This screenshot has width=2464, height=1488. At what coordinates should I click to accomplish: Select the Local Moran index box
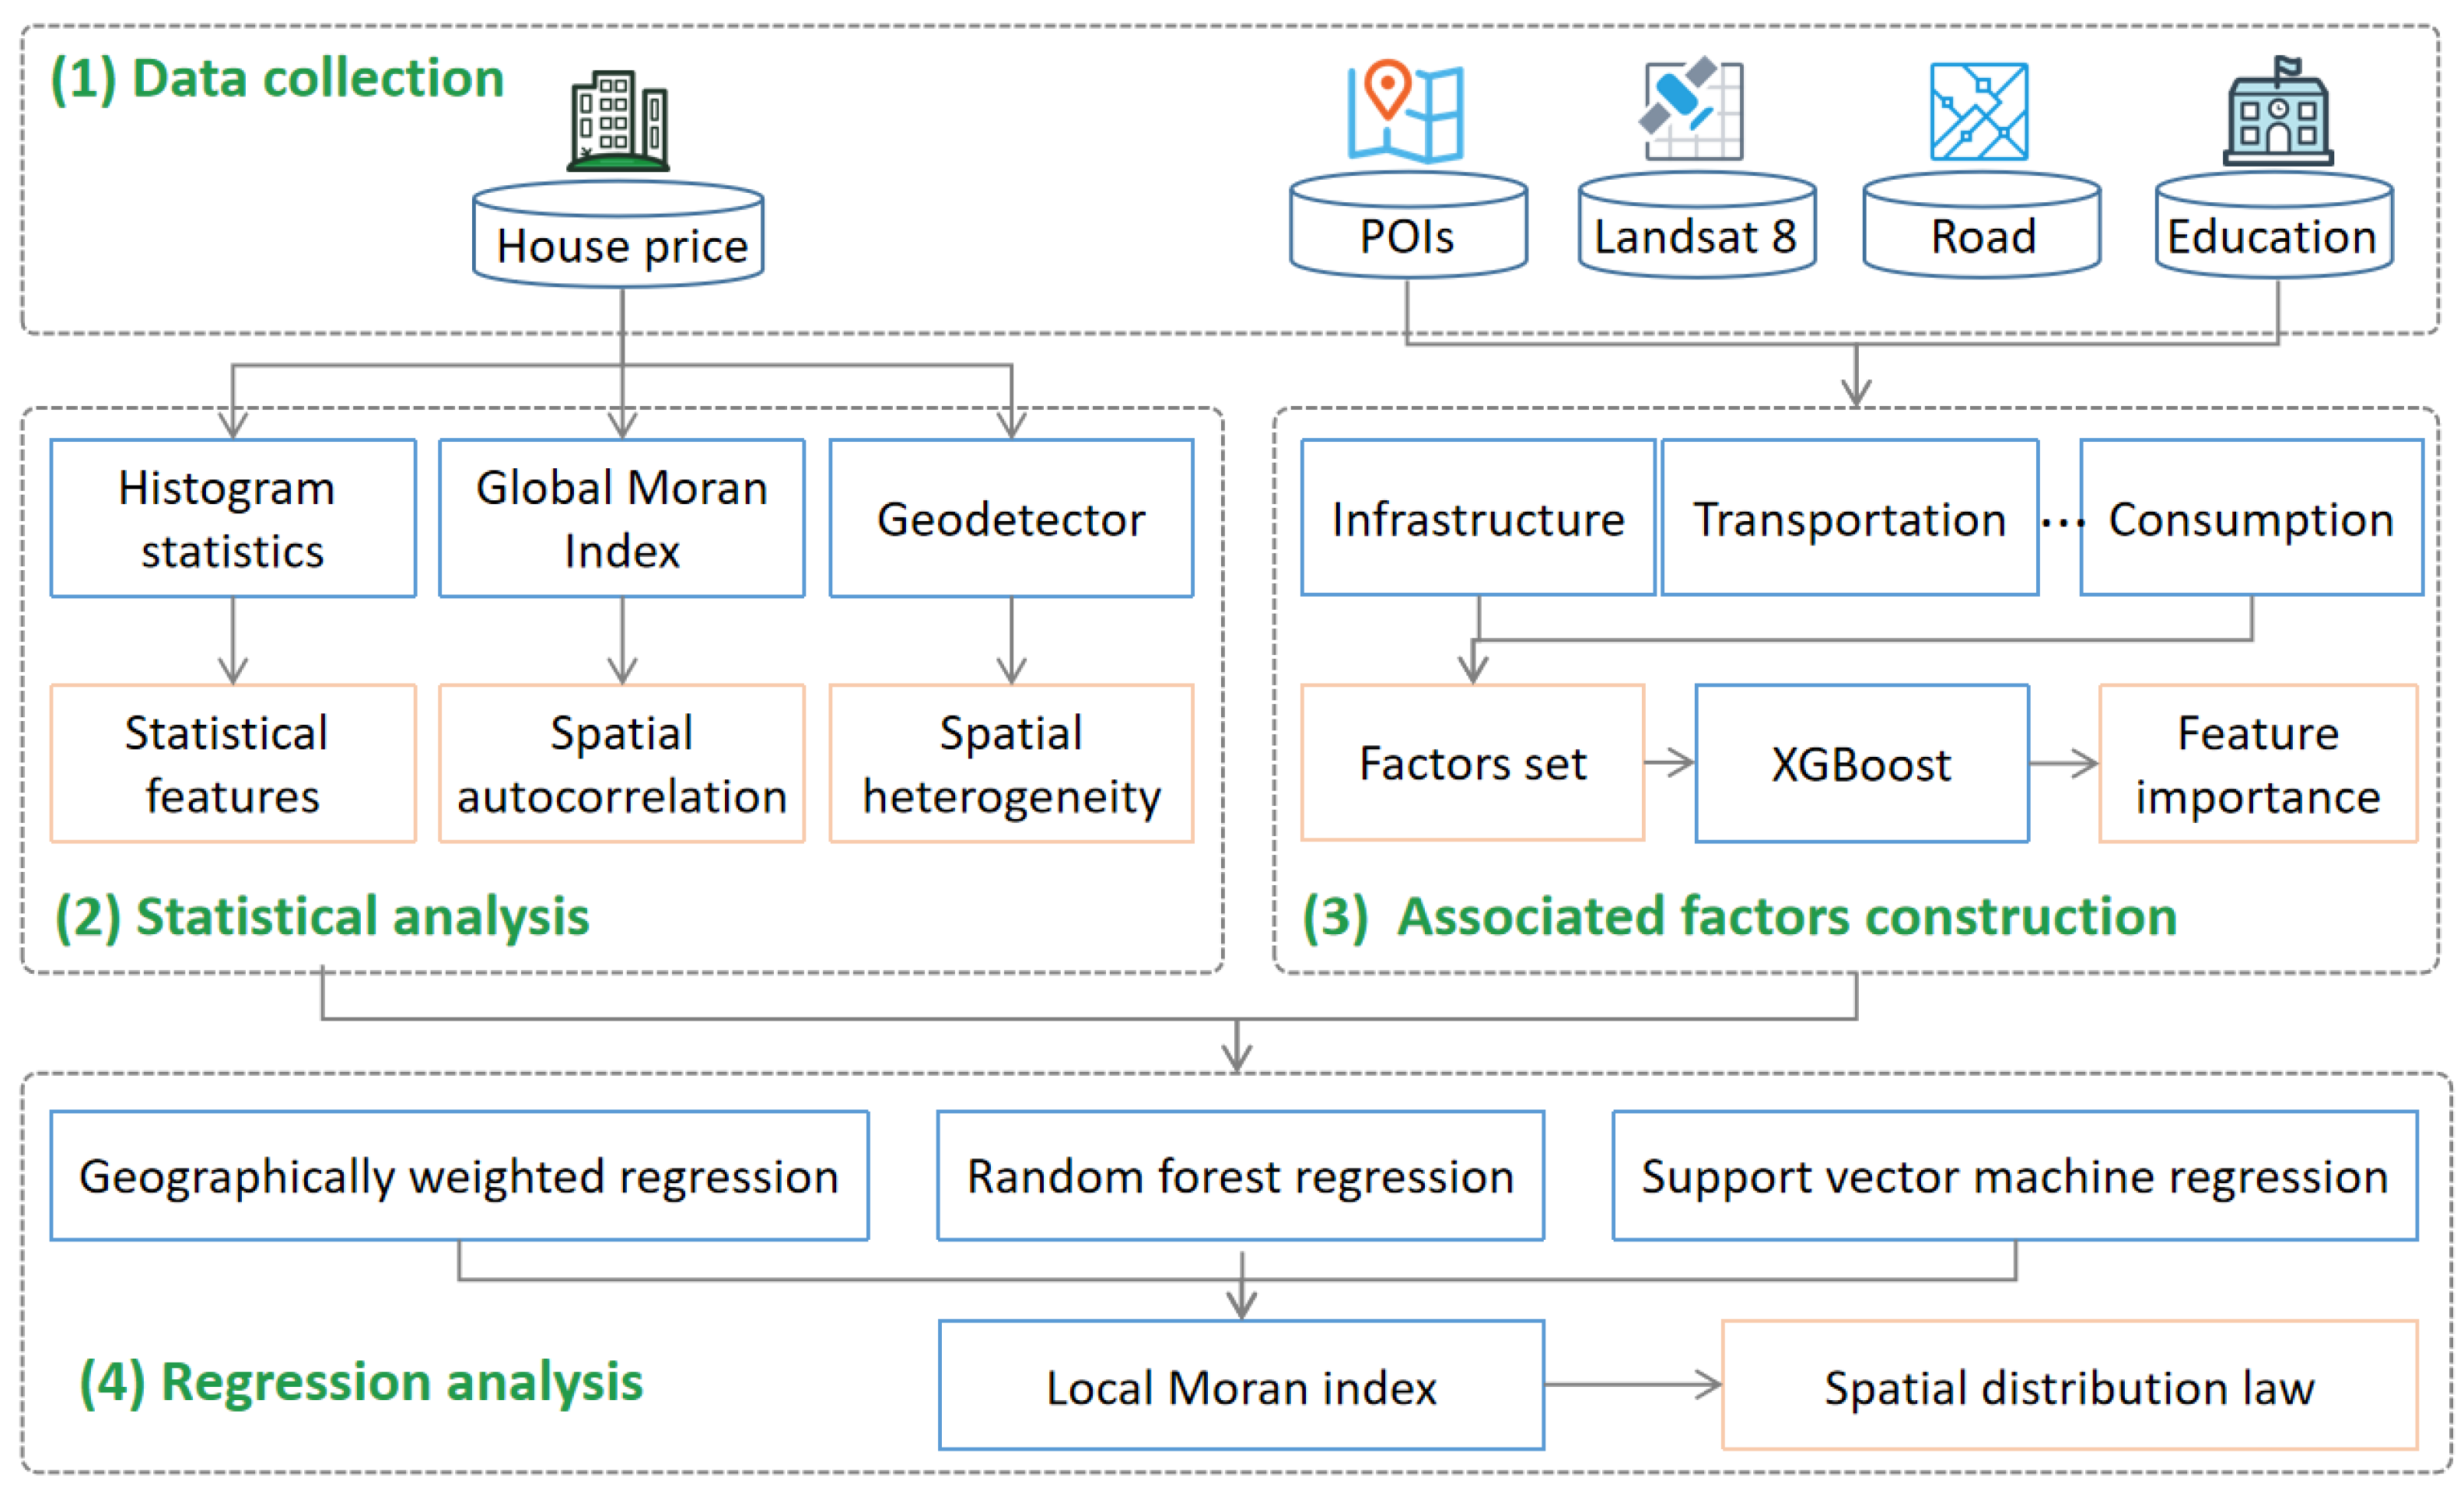click(x=1241, y=1385)
